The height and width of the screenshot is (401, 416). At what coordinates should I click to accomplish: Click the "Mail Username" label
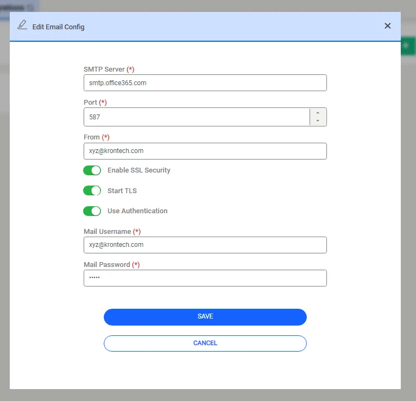tap(107, 231)
